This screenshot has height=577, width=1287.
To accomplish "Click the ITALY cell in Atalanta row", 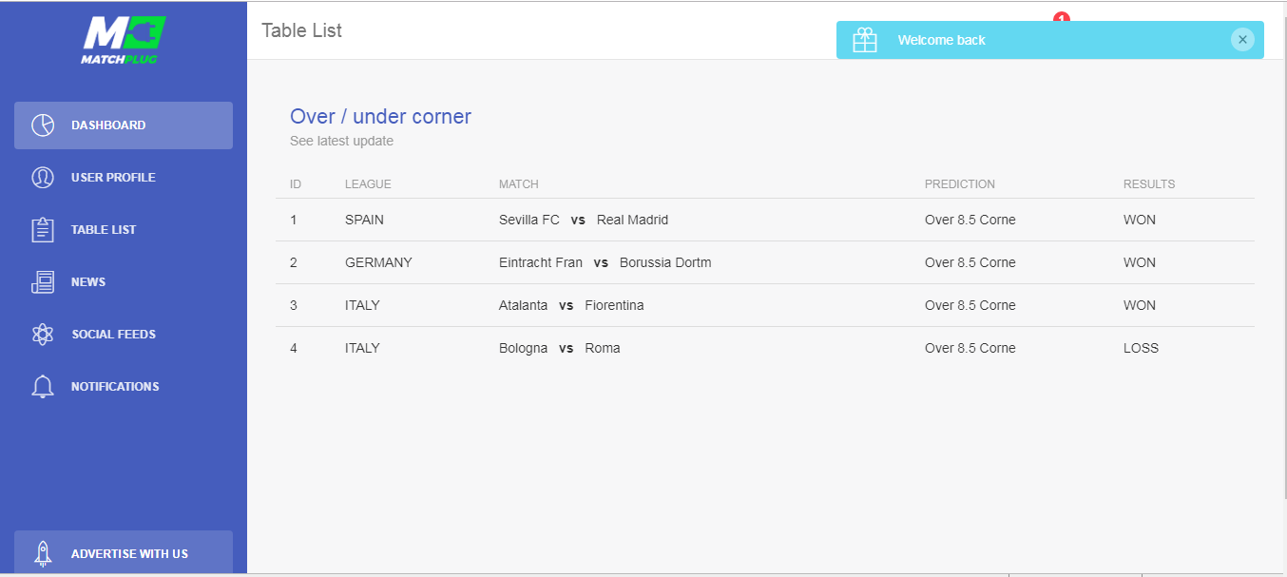I will (362, 305).
